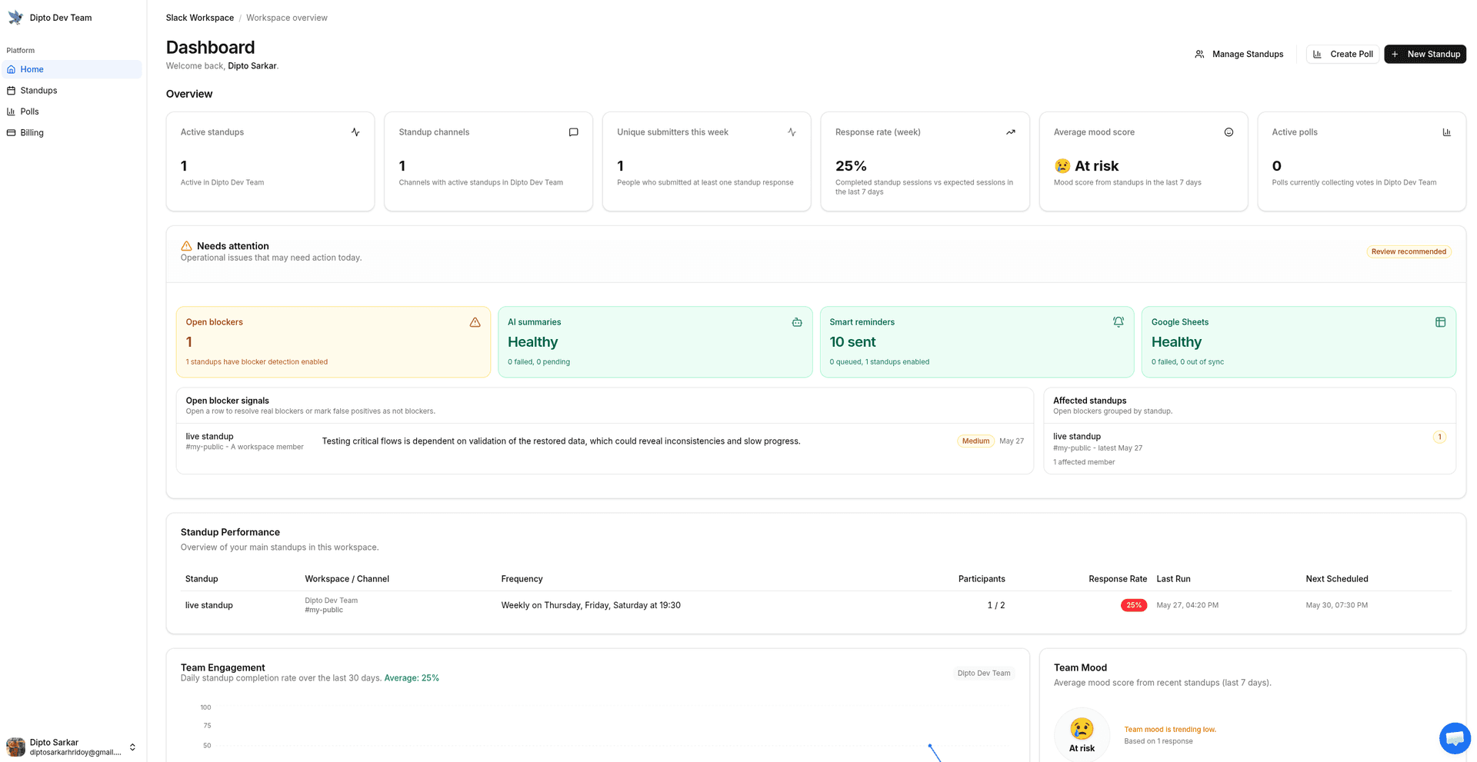Click the Needs attention warning triangle icon
The image size is (1477, 762).
pyautogui.click(x=186, y=246)
